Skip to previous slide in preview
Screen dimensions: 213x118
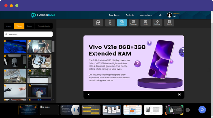(89, 94)
